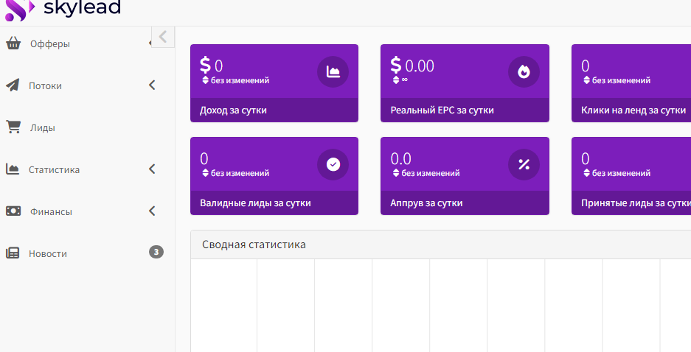Click без изменений on Валидные лиды card
Screen dimensions: 691x352
(x=236, y=173)
